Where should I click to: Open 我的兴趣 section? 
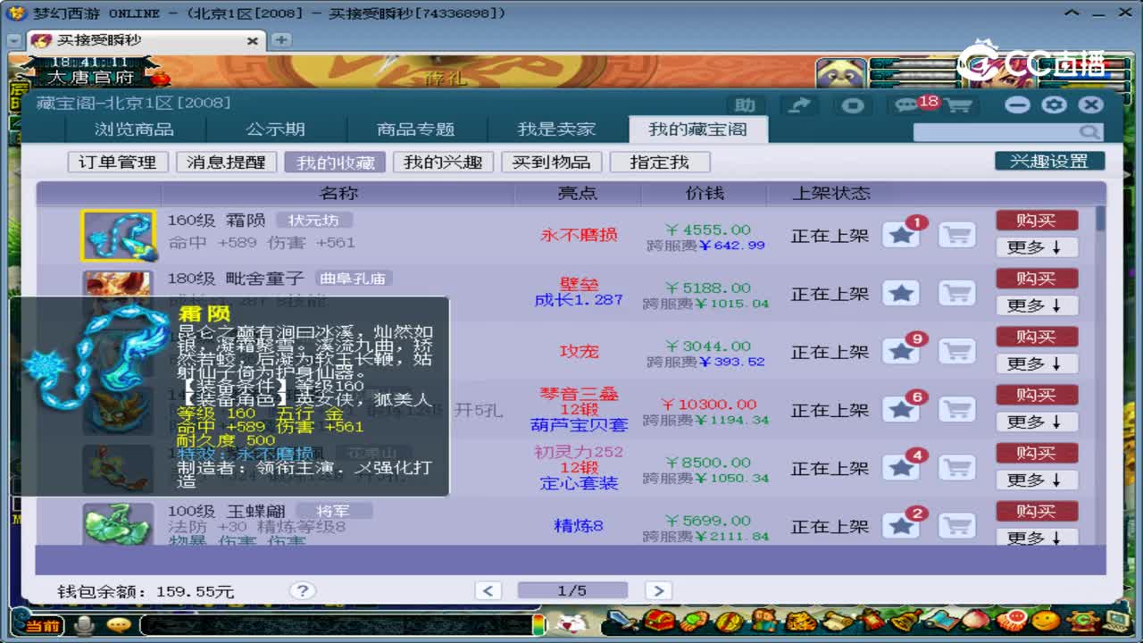pos(443,163)
